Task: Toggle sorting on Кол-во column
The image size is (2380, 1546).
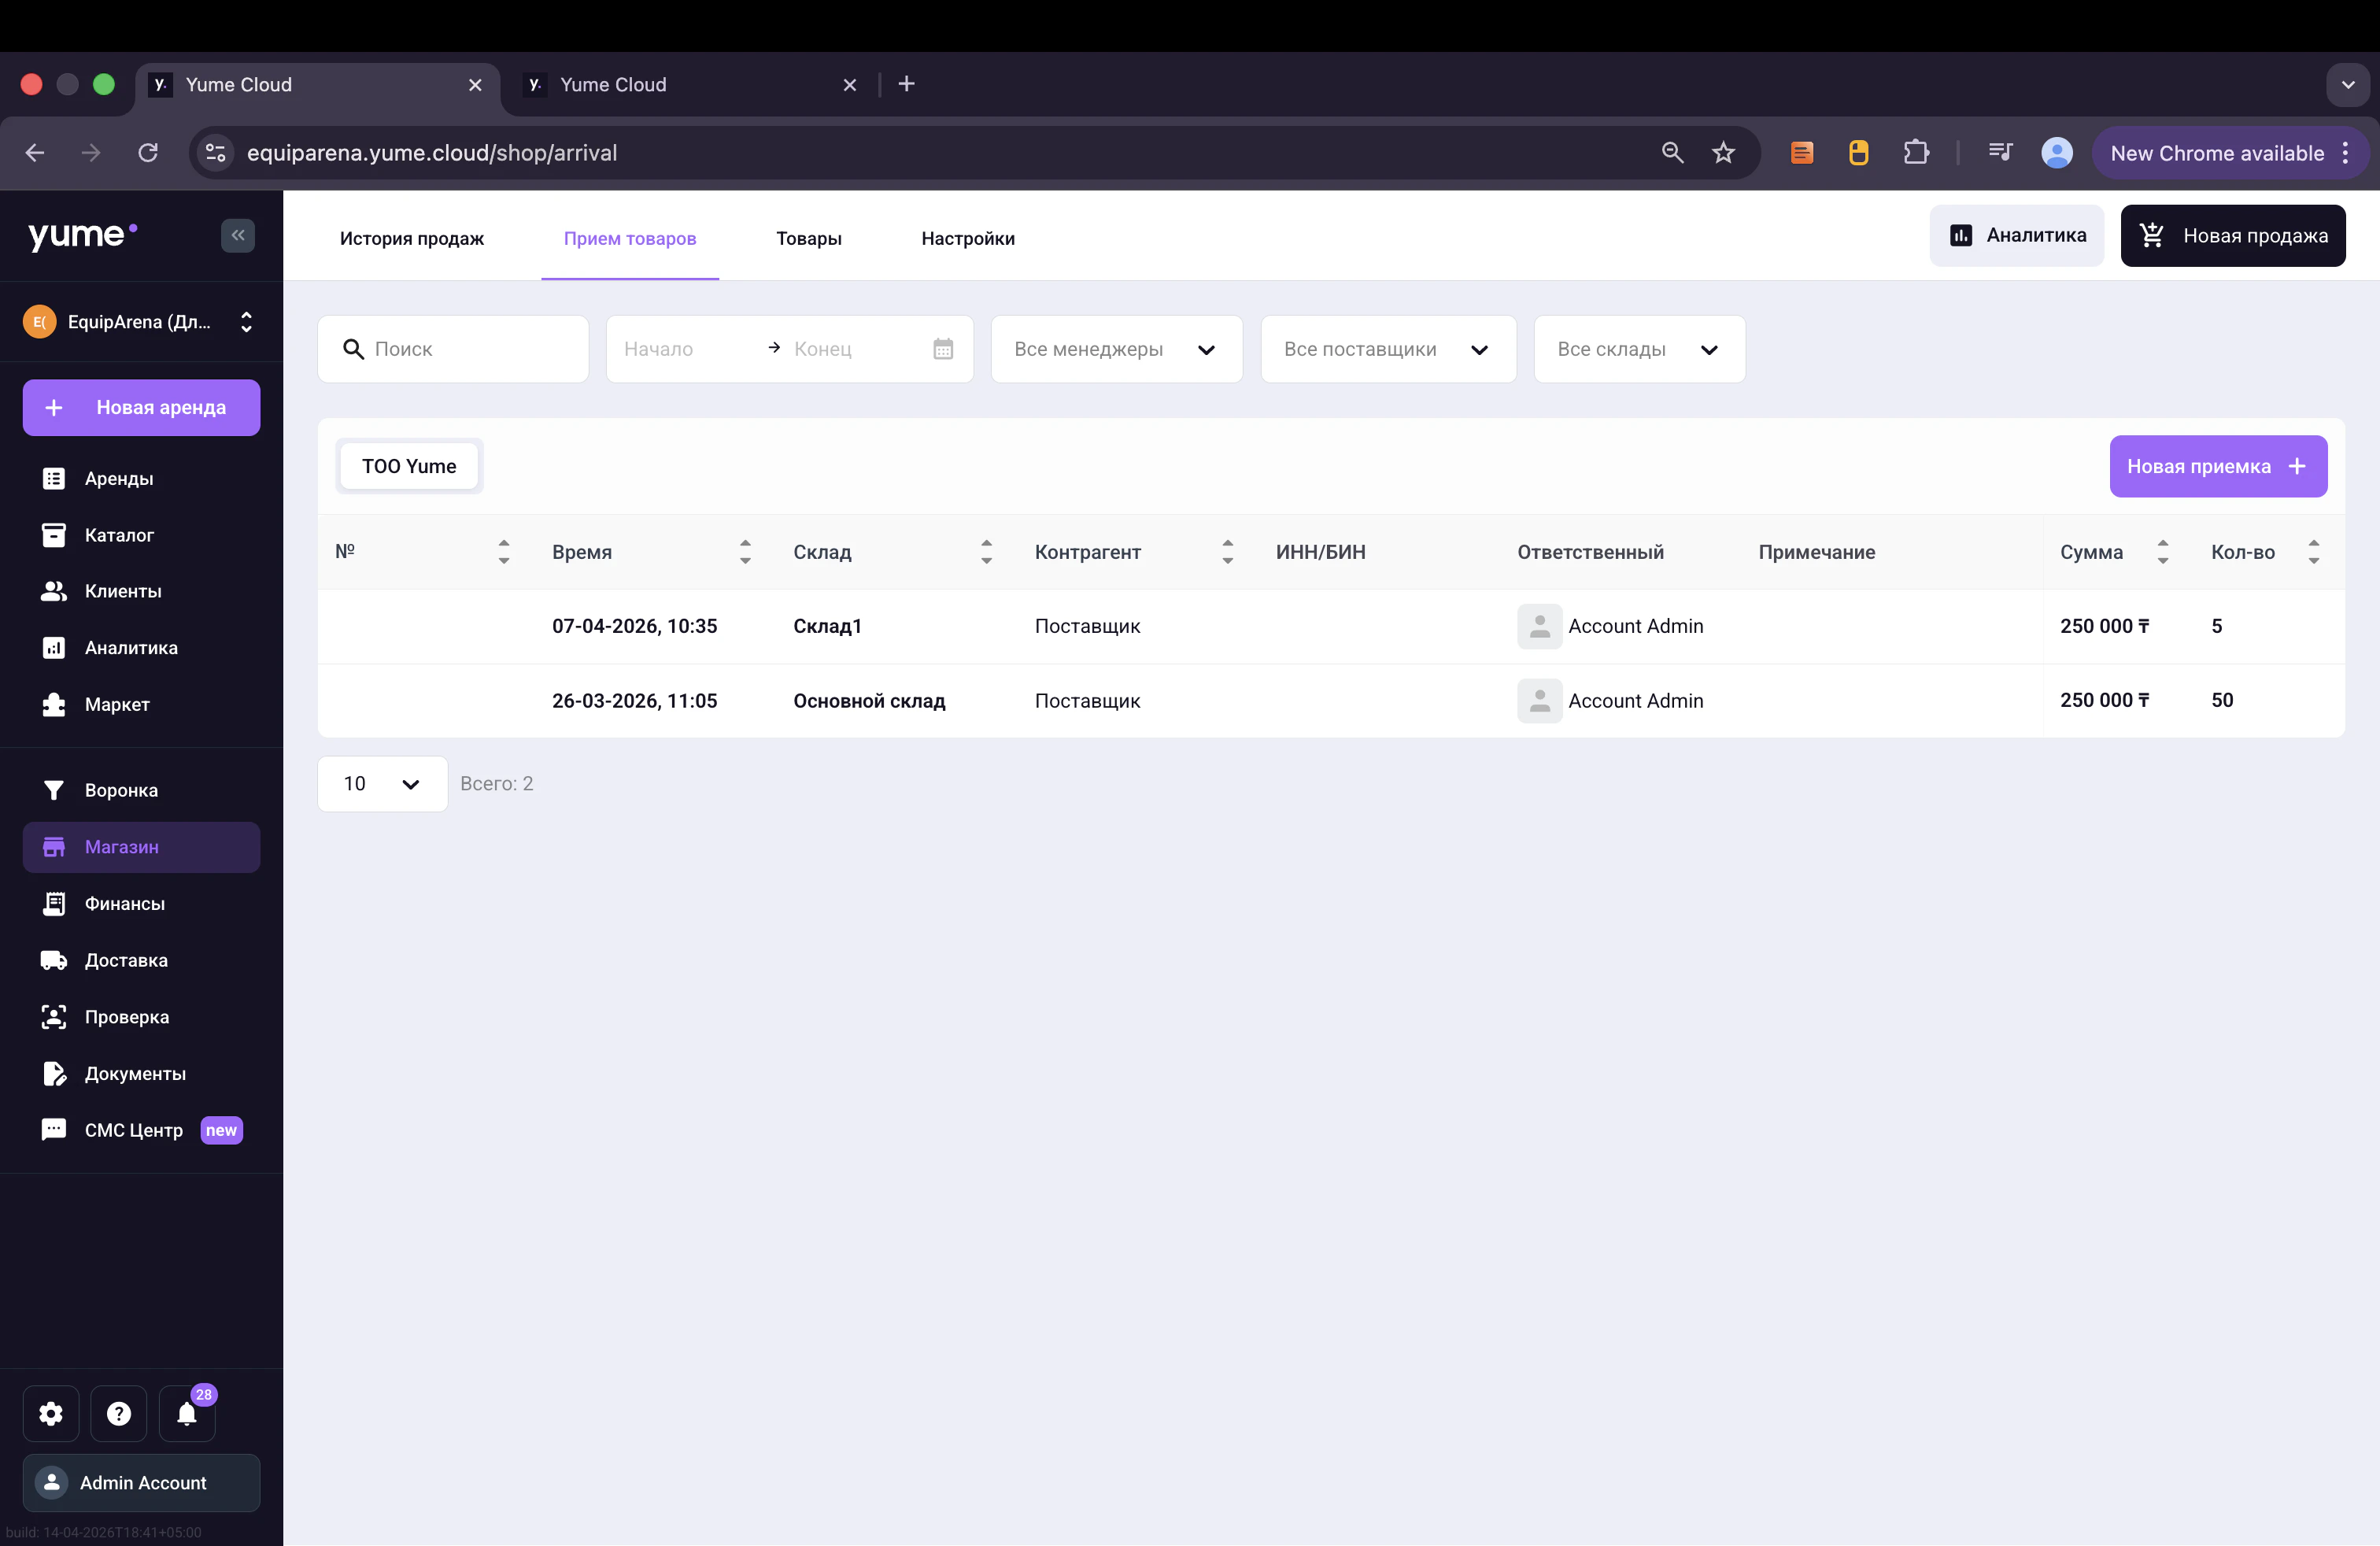Action: 2313,552
